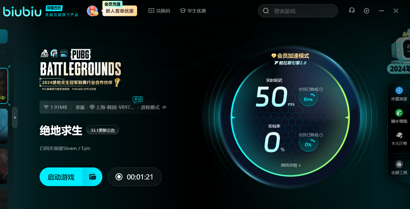
Task: Open the 外置准星 crosshair tool
Action: point(399,94)
